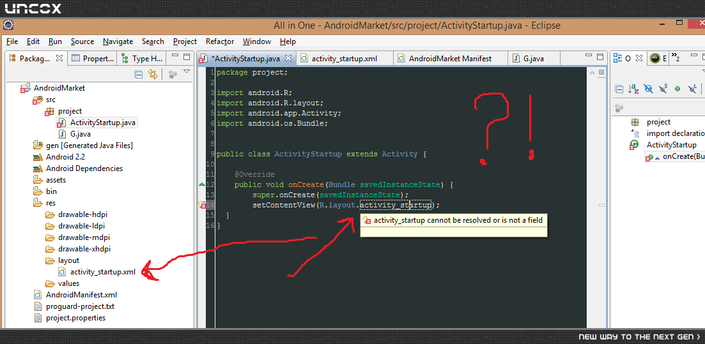Click error marker on line 14
This screenshot has height=344, width=705.
(202, 205)
